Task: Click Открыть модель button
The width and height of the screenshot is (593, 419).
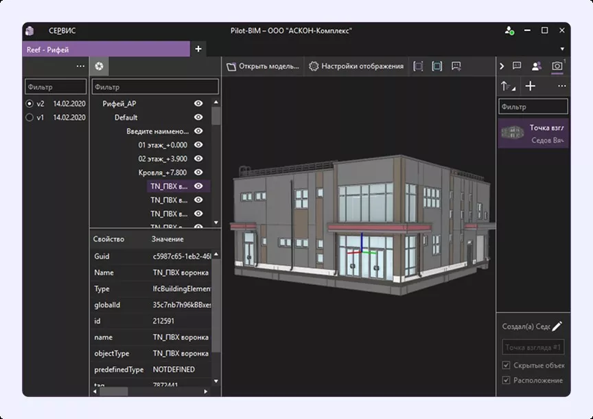Action: [x=264, y=67]
